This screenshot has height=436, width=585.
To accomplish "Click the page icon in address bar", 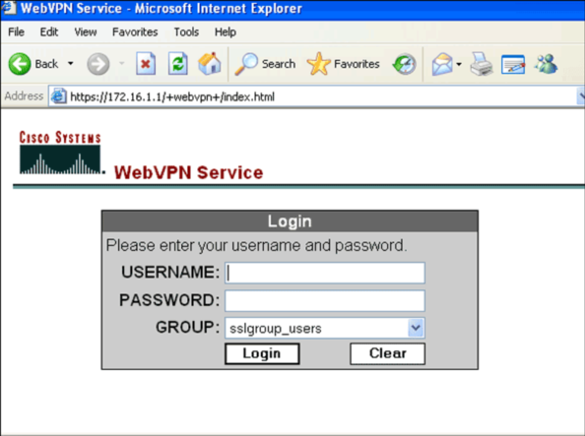I will (59, 97).
